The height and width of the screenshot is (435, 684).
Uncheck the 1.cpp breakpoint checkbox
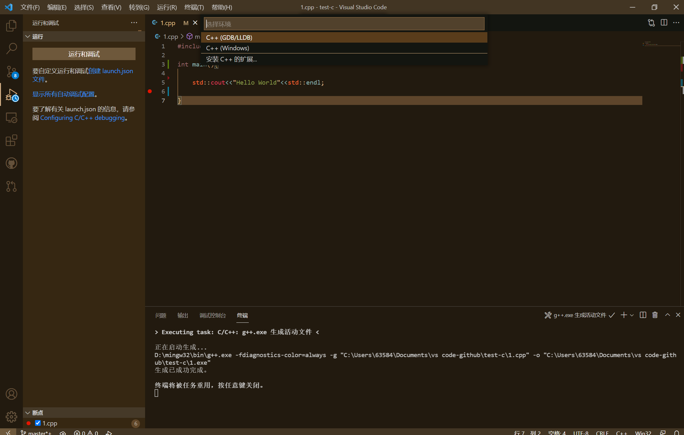(x=38, y=423)
